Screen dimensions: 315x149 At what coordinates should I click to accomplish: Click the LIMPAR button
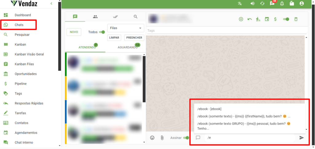pyautogui.click(x=114, y=38)
